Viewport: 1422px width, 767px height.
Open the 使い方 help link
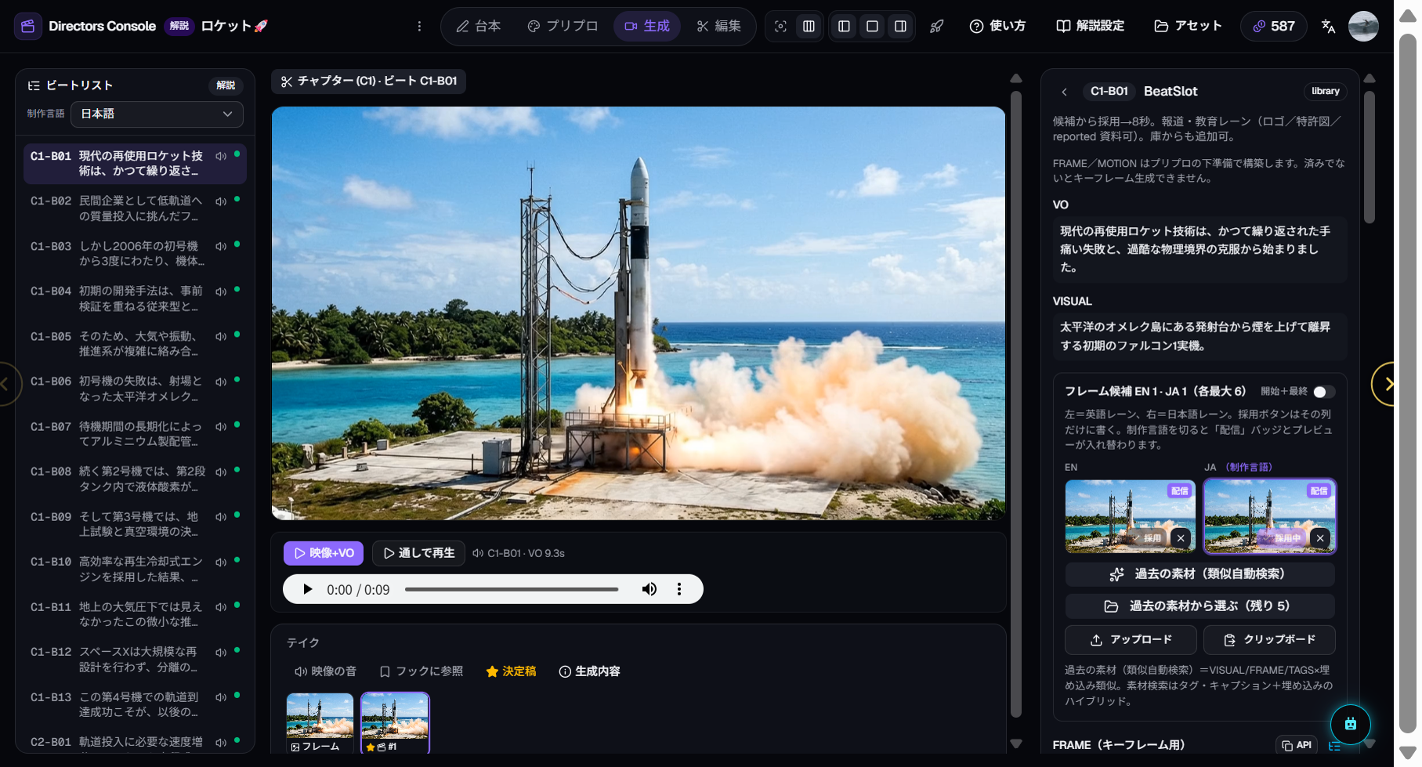[997, 27]
